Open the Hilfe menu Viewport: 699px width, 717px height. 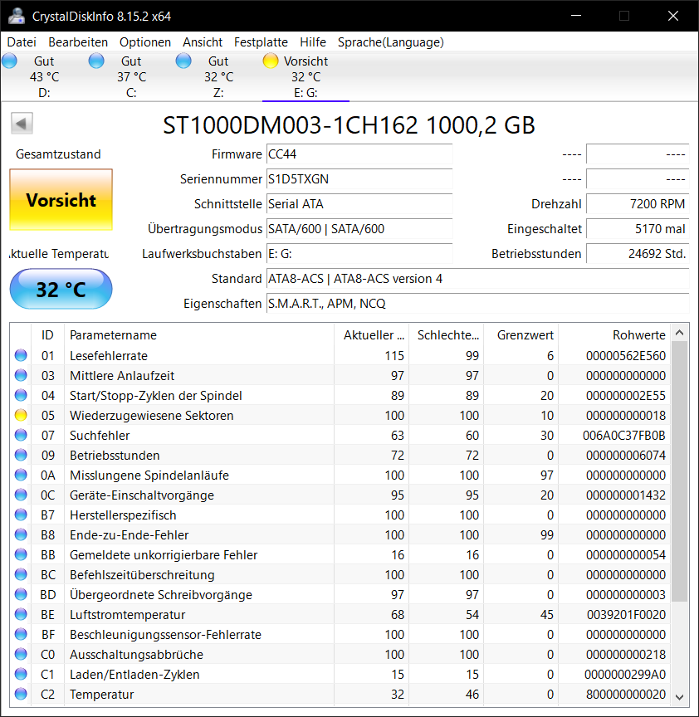point(313,42)
